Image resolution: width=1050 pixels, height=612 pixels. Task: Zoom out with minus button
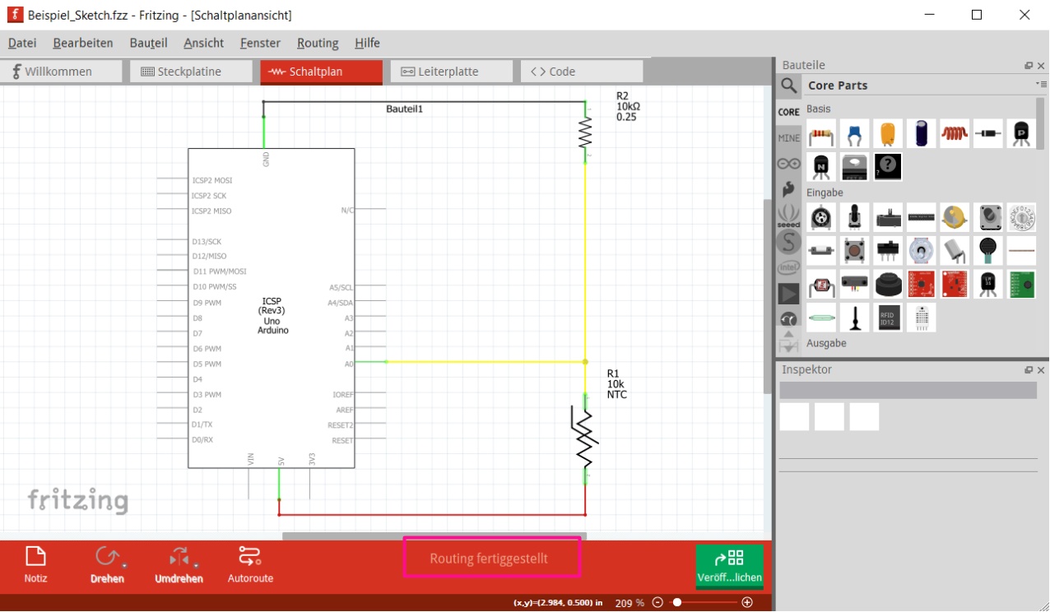click(x=657, y=602)
